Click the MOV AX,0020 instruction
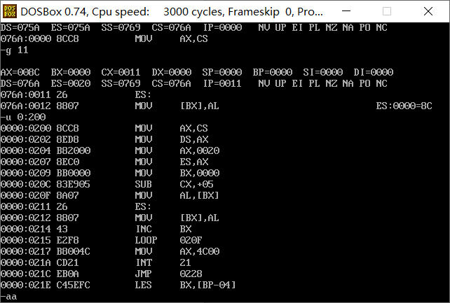Image resolution: width=450 pixels, height=303 pixels. point(177,150)
